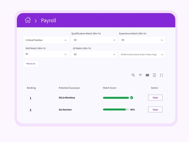
Task: Click Qualification Match (Min %) label
Action: click(x=86, y=34)
